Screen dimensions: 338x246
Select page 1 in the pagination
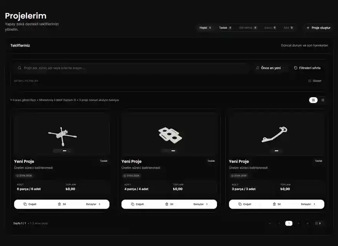point(289,223)
